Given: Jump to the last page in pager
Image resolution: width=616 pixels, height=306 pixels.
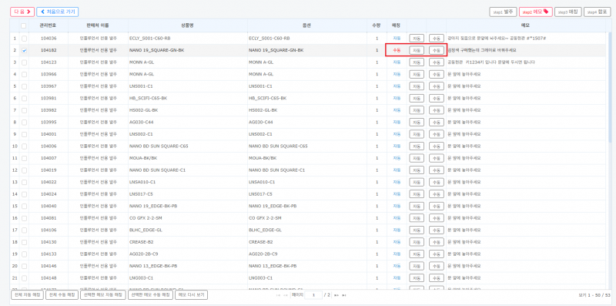Looking at the screenshot, I should point(343,295).
